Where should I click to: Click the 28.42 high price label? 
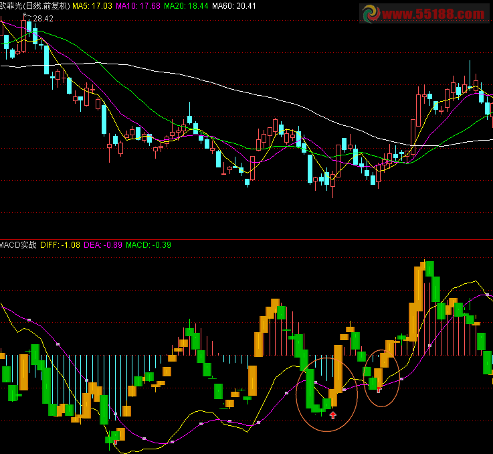pos(43,19)
